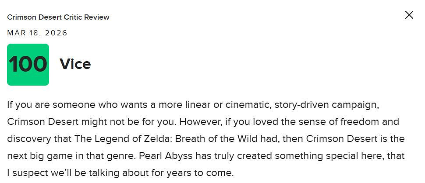The image size is (425, 183).
Task: Click the Crimson Desert Critic Review heading
Action: pos(58,17)
